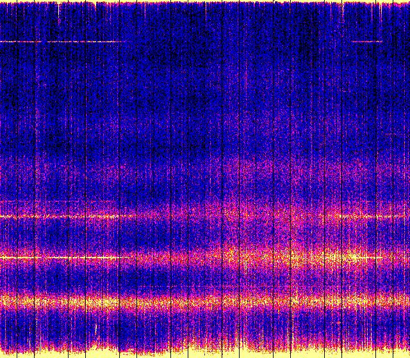Click the thin bright strip at the top edge

pos(205,2)
